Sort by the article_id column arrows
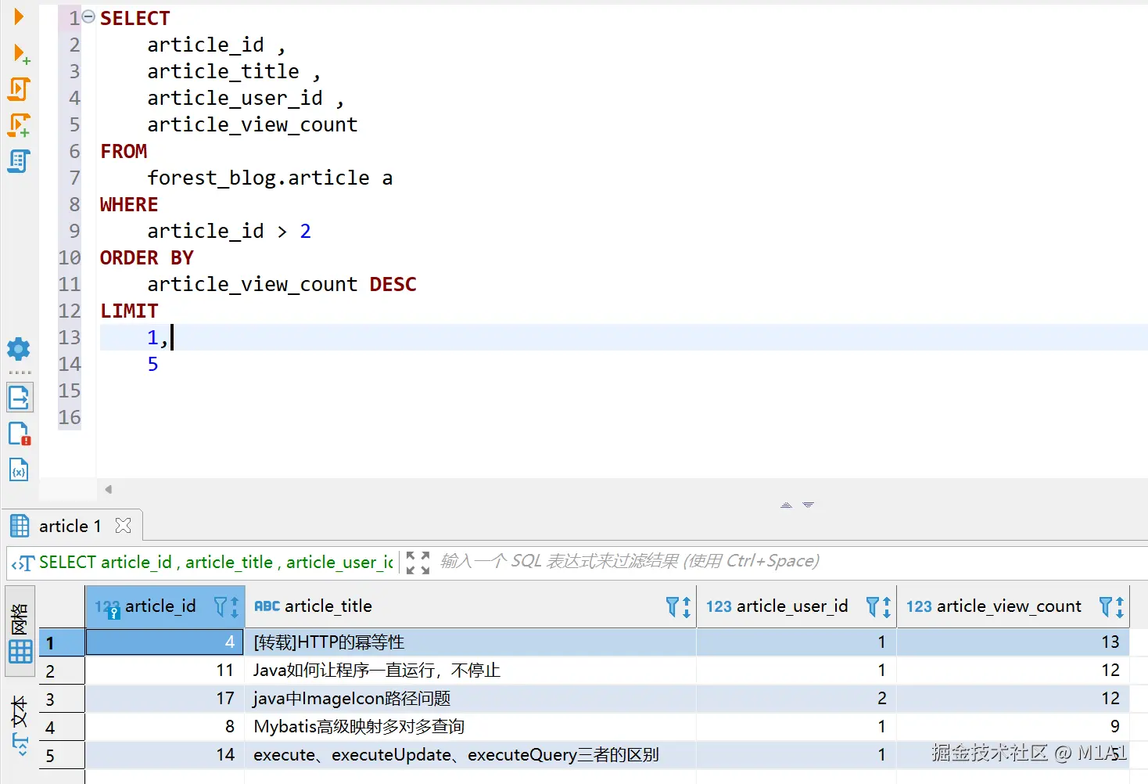 click(x=235, y=607)
